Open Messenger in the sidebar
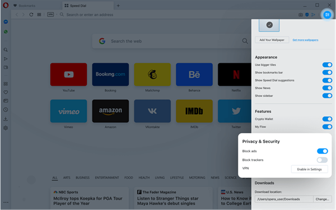 6,22
